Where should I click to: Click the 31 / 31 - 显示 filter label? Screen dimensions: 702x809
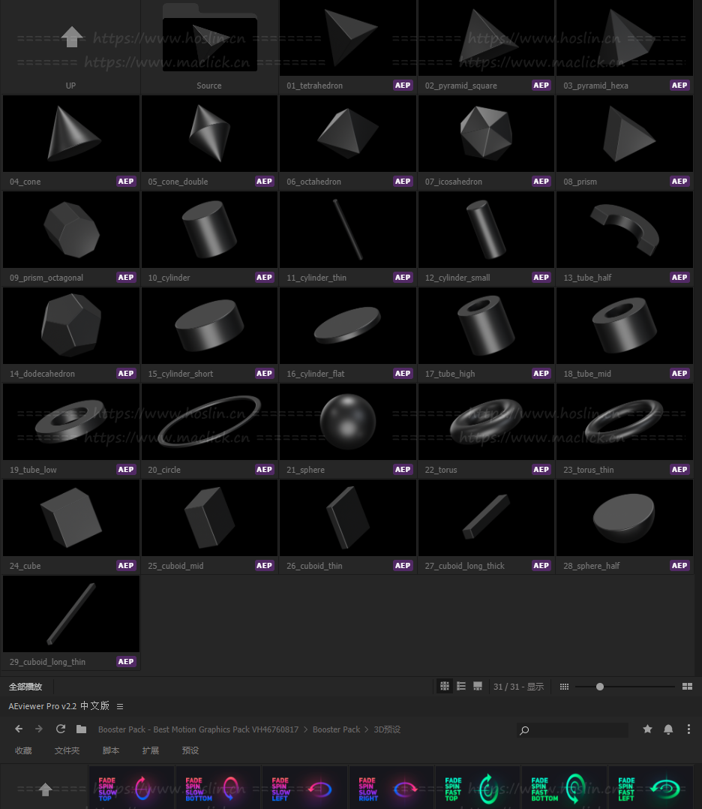pyautogui.click(x=518, y=687)
